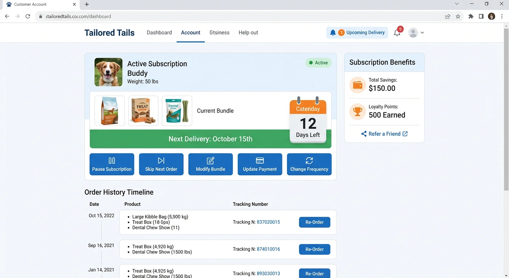Click the share page icon in address bar
This screenshot has height=278, width=509.
point(448,16)
